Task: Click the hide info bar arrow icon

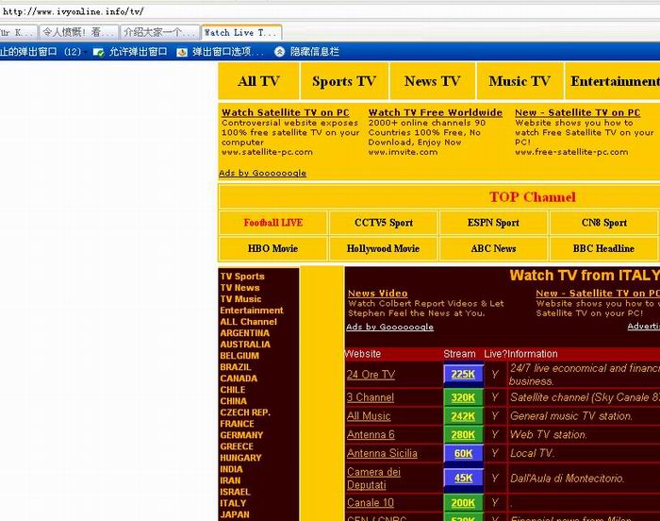Action: coord(279,52)
